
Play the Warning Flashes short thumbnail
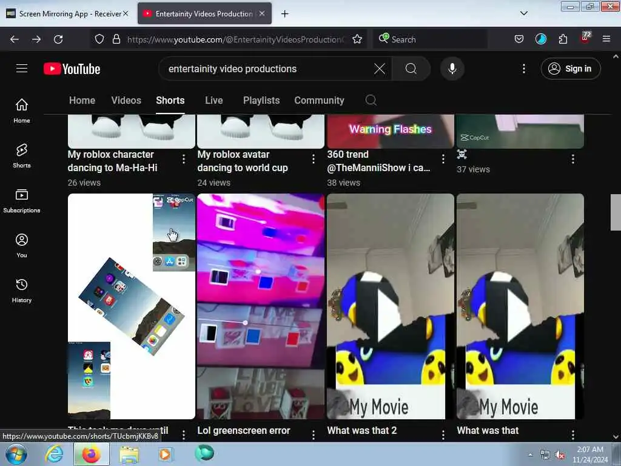[x=391, y=132]
